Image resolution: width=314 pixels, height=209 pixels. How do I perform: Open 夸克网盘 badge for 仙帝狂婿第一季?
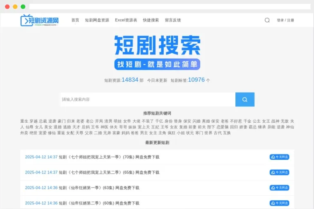pos(279,188)
